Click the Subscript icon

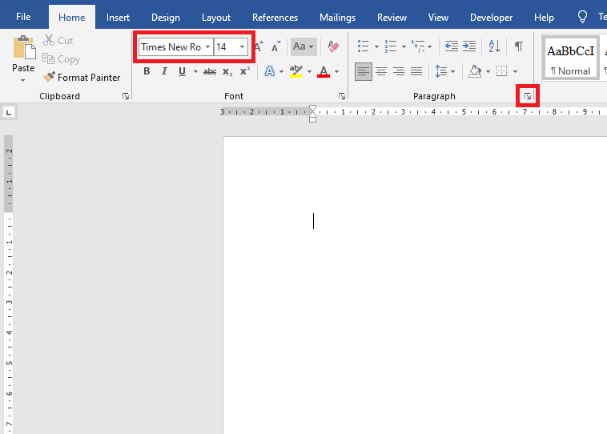227,71
